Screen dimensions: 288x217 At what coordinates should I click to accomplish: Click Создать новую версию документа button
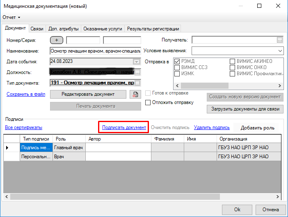(245, 97)
